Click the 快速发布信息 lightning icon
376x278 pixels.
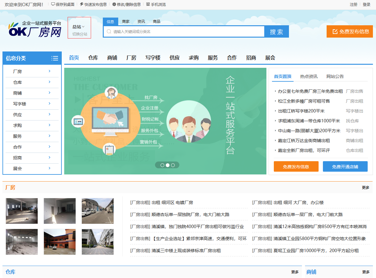pyautogui.click(x=81, y=4)
